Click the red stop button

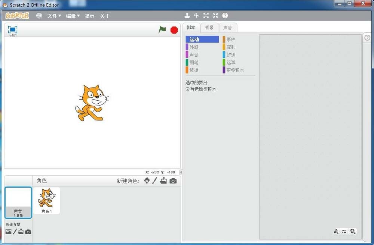pos(174,30)
